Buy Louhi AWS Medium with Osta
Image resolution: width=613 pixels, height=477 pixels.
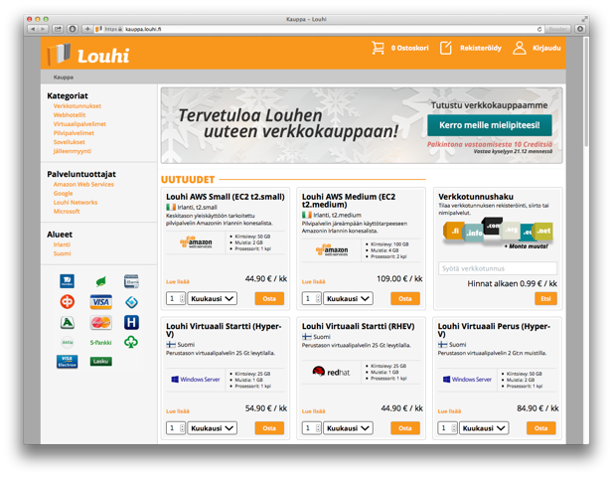coord(405,299)
